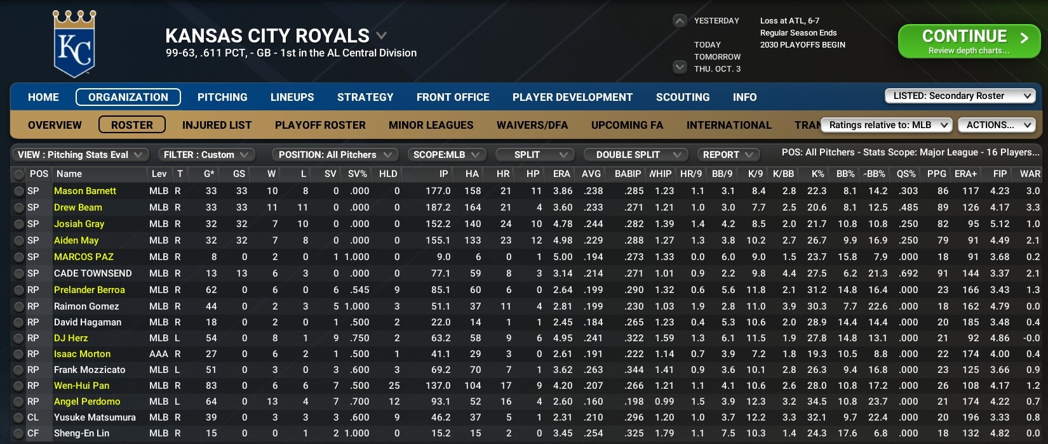Select the row circle for MARCOS PAZ

click(x=18, y=257)
